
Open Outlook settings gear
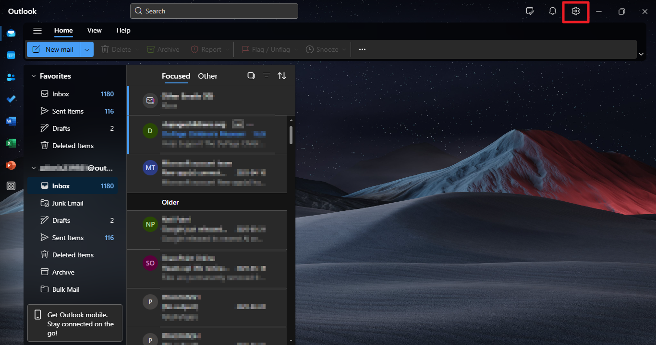click(x=575, y=11)
